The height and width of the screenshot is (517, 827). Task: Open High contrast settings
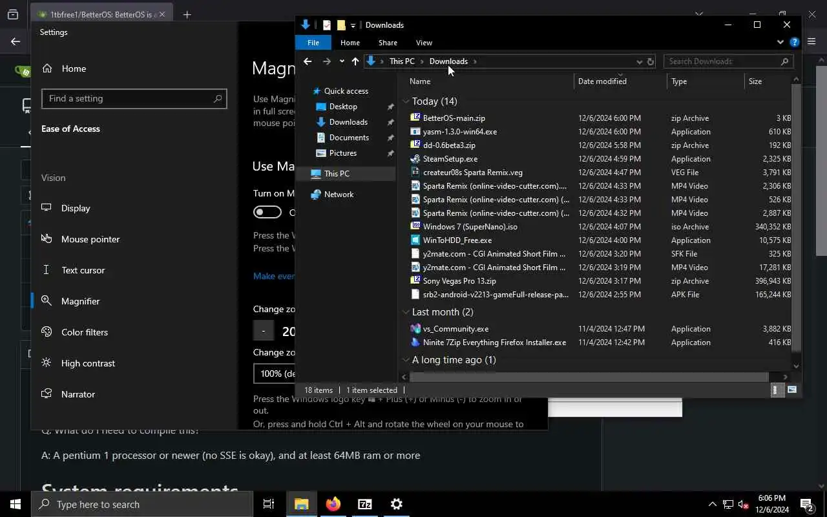pos(88,363)
